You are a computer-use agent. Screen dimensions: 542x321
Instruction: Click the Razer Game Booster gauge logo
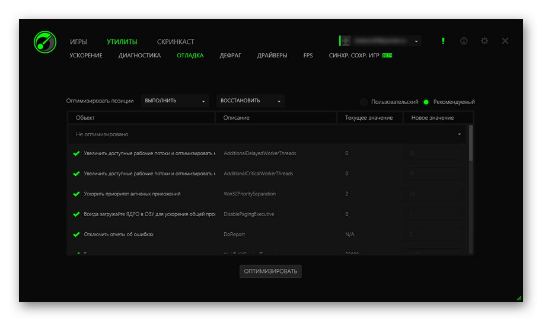point(45,42)
